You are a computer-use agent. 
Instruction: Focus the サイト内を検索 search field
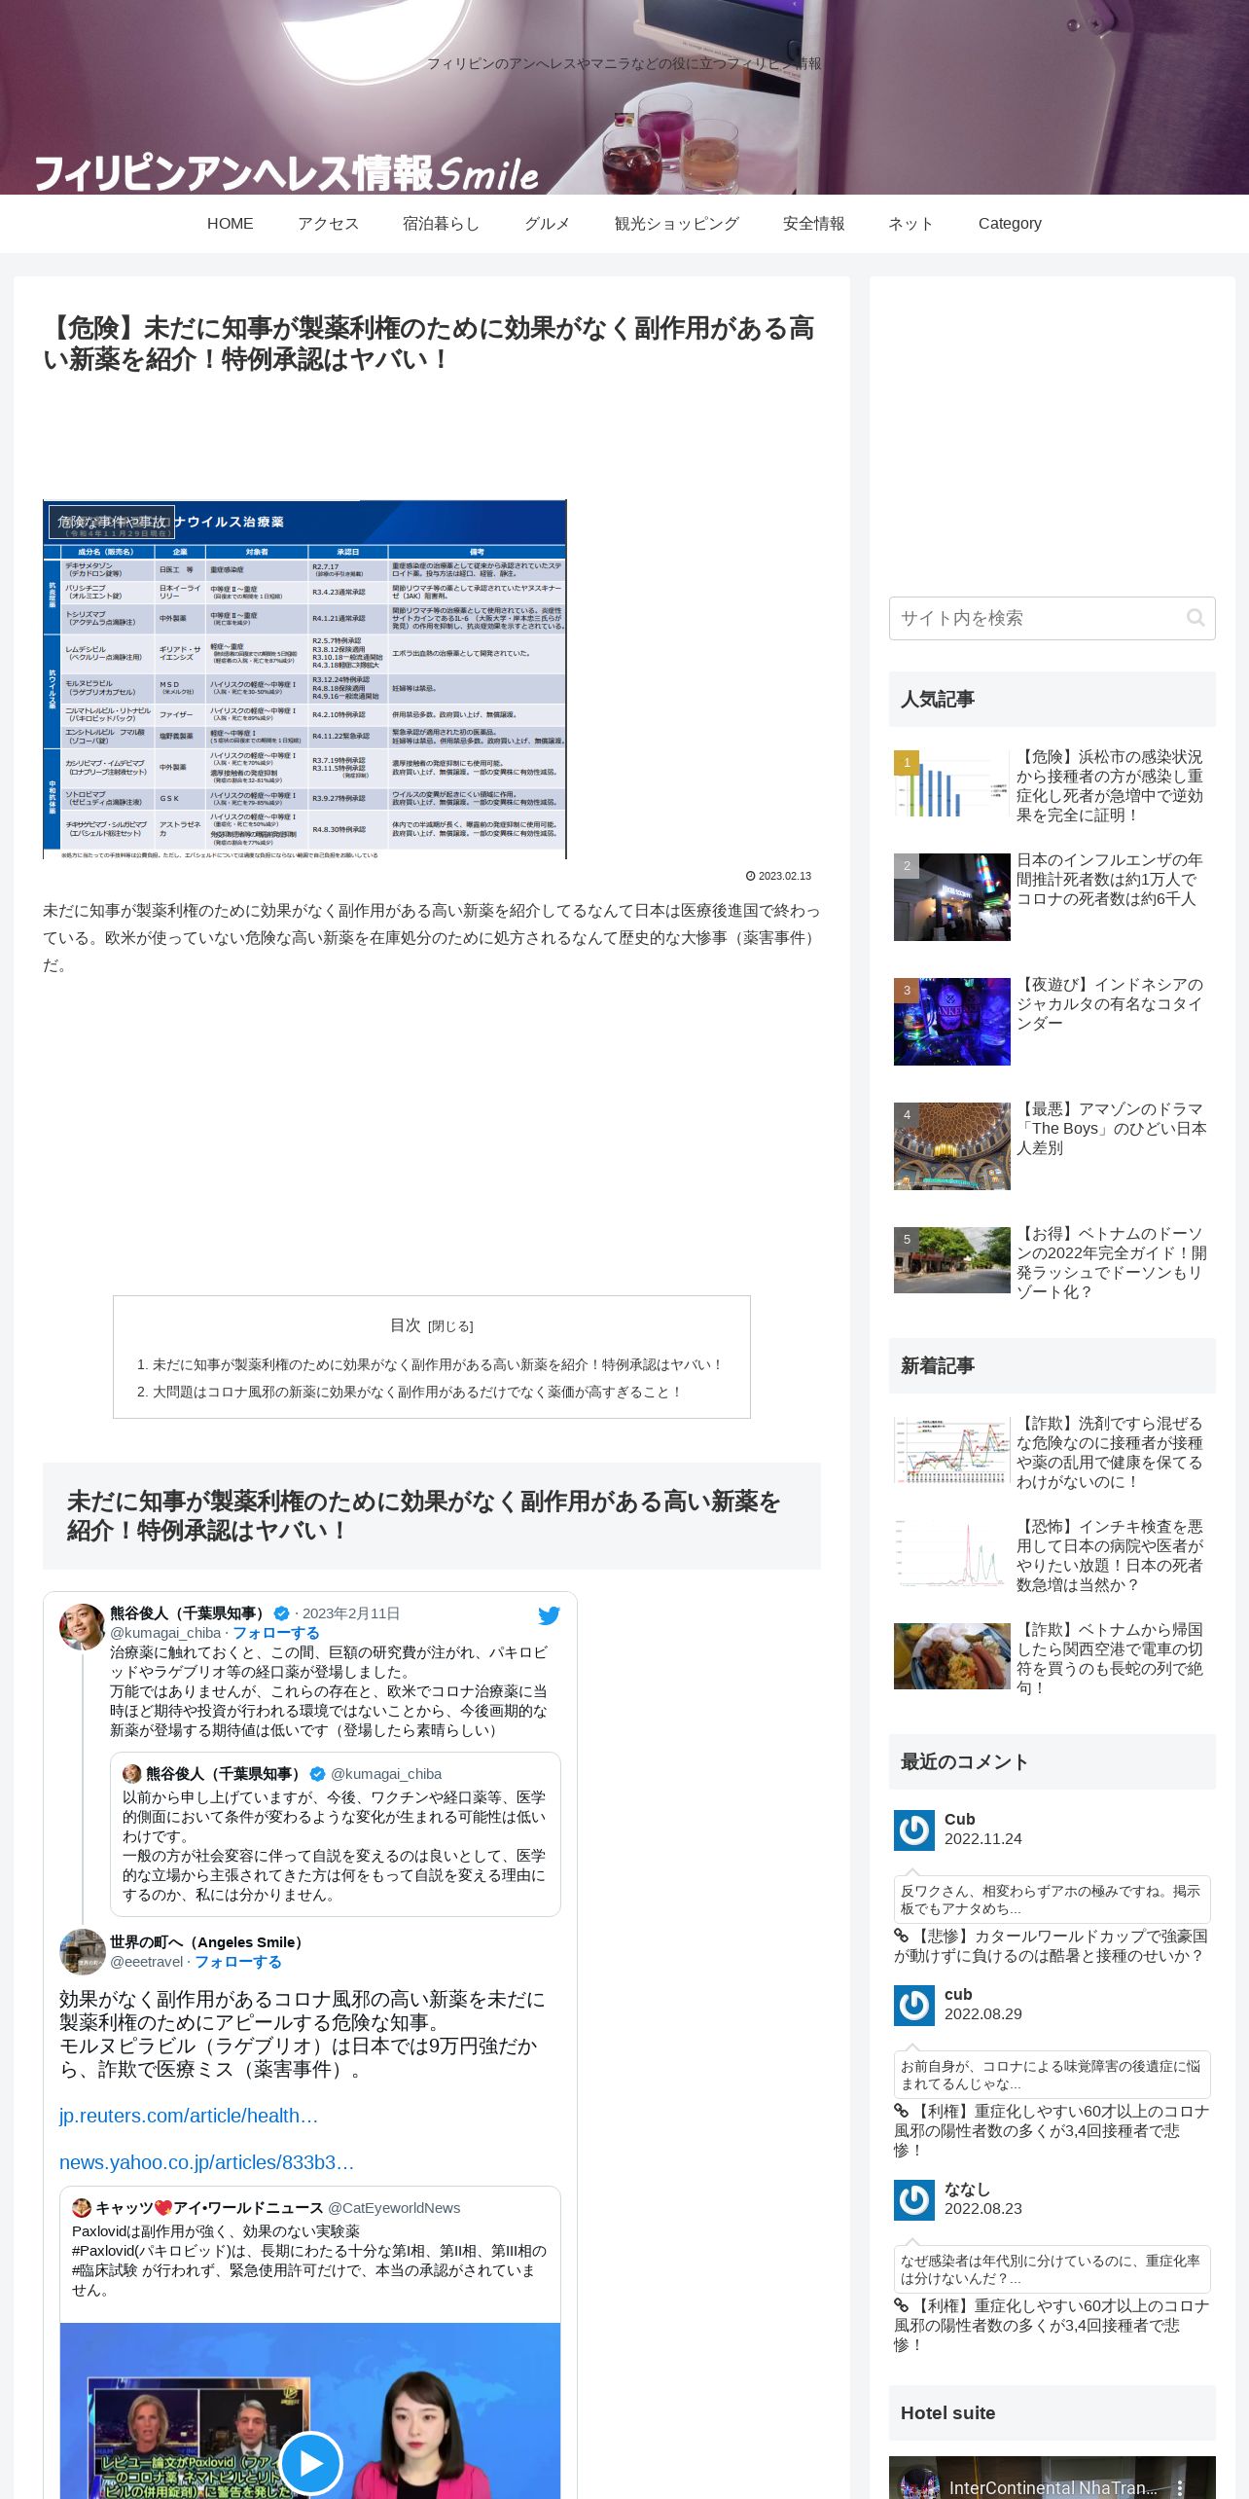(1052, 618)
